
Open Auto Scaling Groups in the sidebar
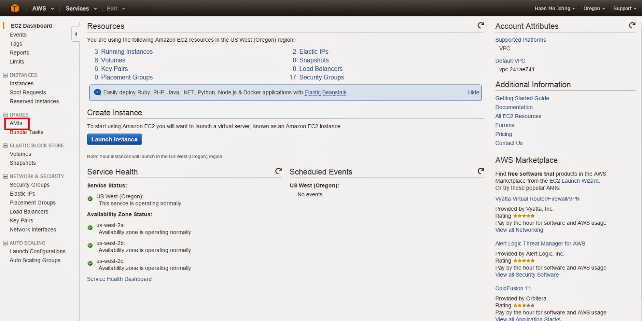click(35, 260)
